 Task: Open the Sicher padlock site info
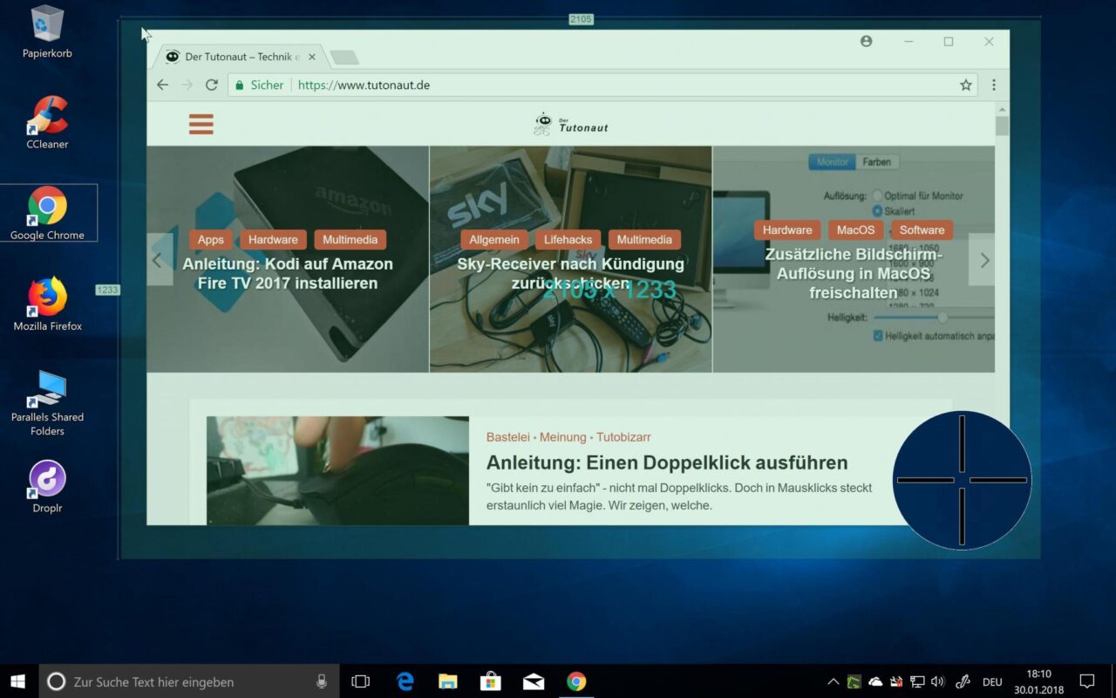239,85
